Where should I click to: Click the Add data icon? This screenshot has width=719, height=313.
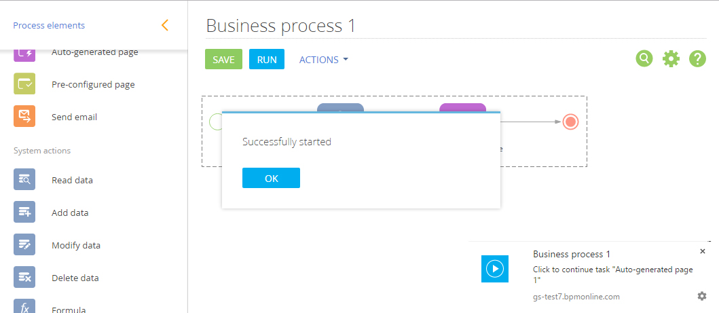[24, 213]
